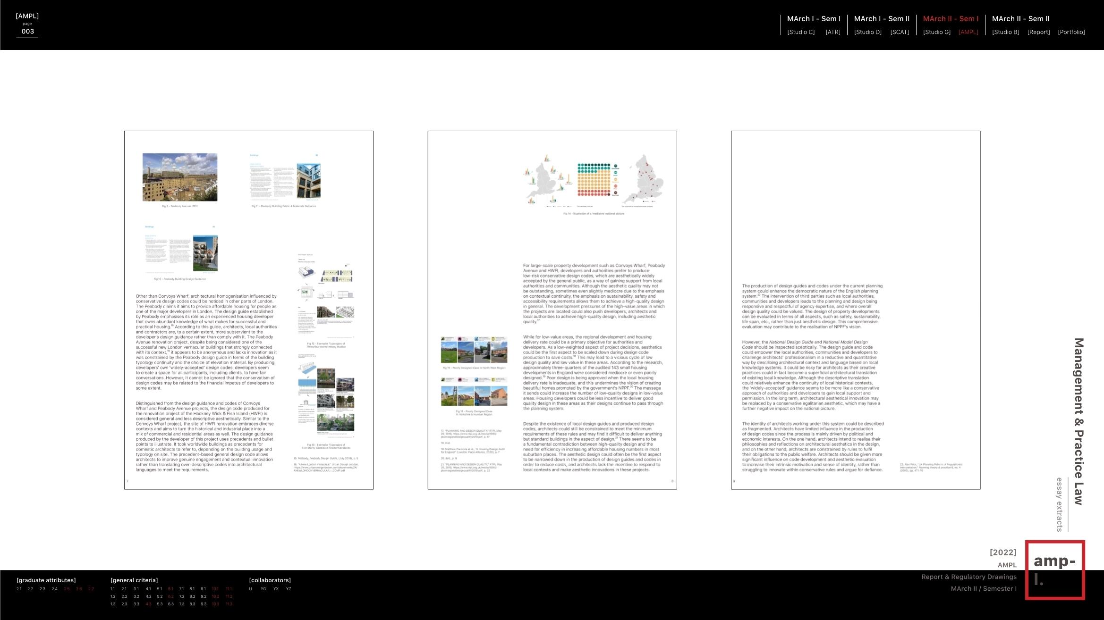Open the [Studio C] section link

(801, 32)
